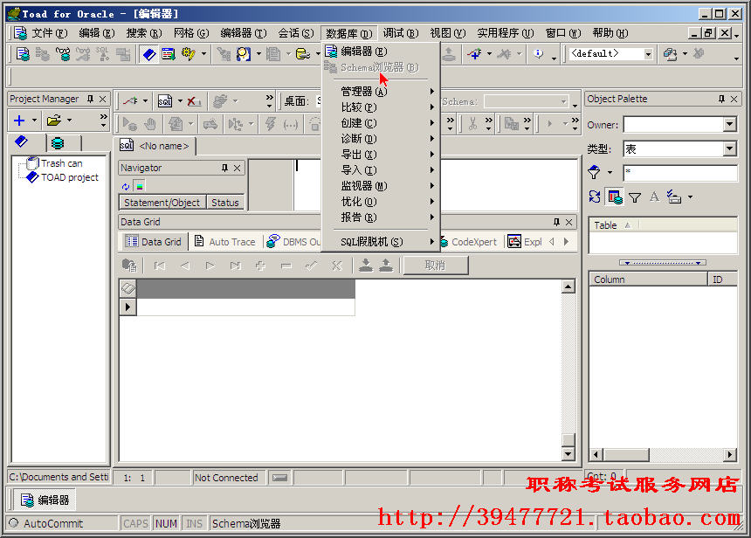Open the SQL假脱机 (S) submenu
751x538 pixels.
[x=380, y=242]
